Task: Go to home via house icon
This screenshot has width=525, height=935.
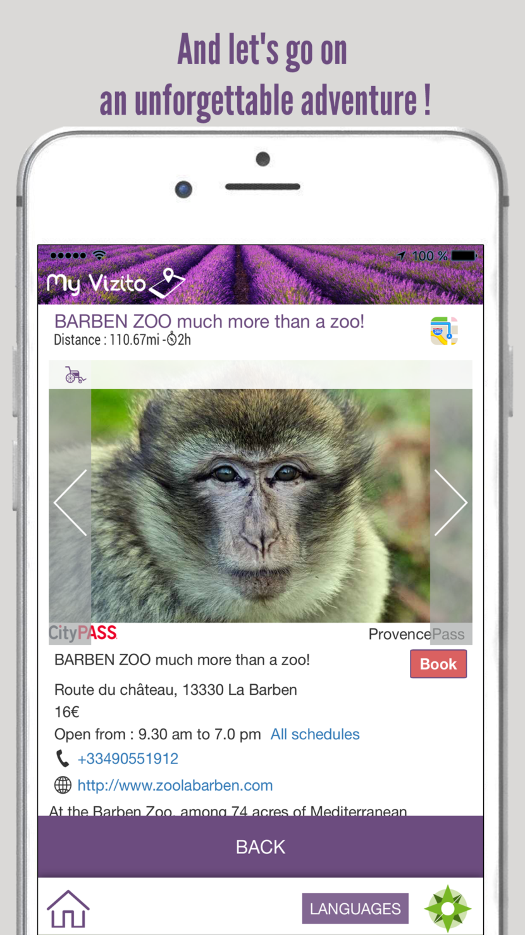Action: [68, 909]
